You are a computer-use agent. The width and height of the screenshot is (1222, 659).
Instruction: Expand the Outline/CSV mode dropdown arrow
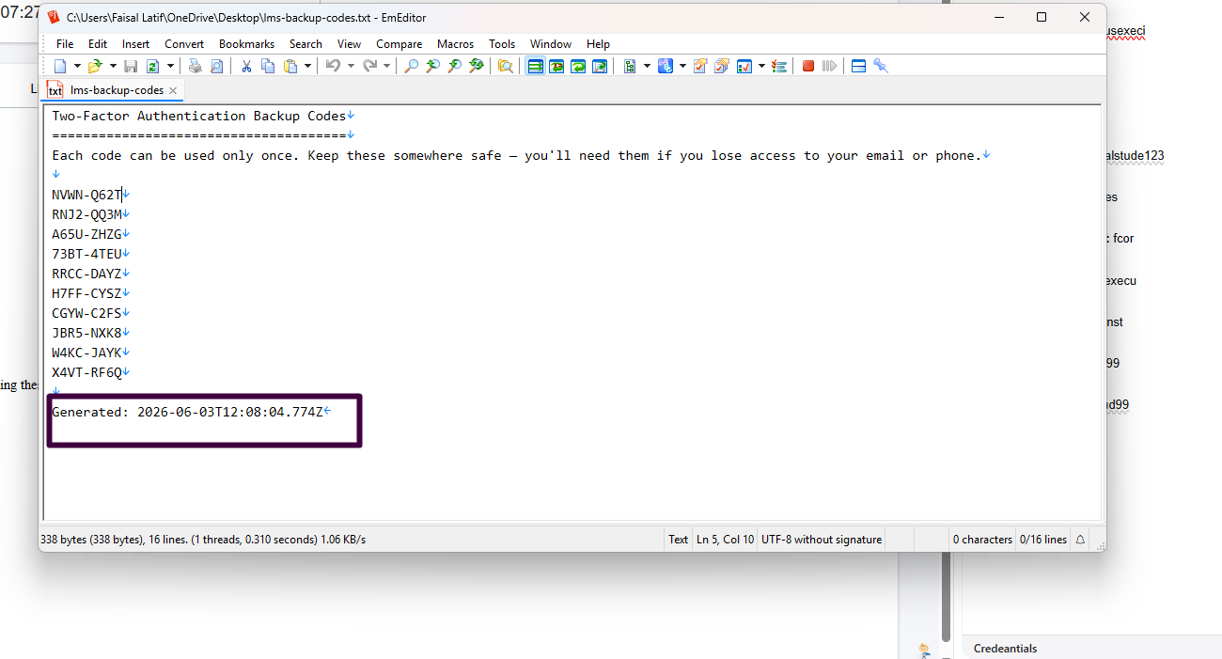[647, 66]
